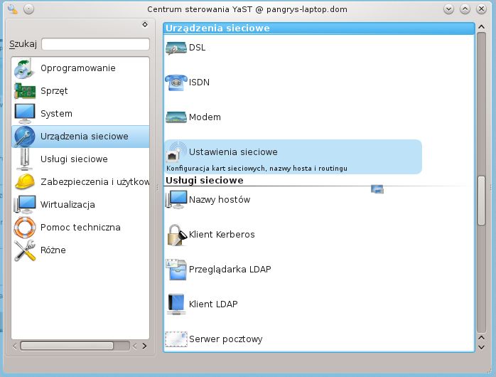
Task: Click the Szukaj search field
Action: pos(95,44)
